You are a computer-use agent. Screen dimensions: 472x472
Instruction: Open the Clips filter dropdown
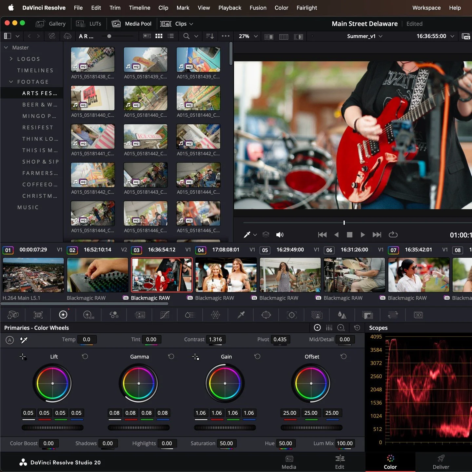[x=191, y=24]
